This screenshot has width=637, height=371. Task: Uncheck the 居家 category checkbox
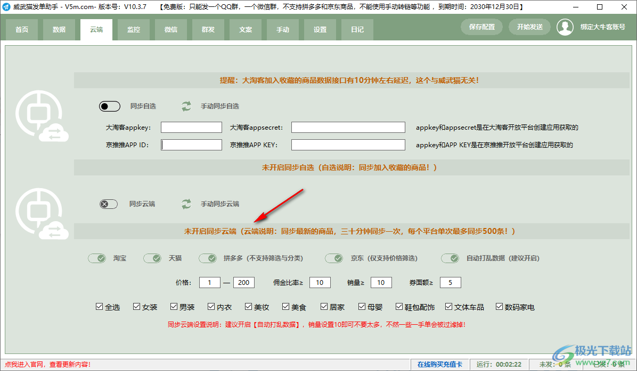click(324, 307)
